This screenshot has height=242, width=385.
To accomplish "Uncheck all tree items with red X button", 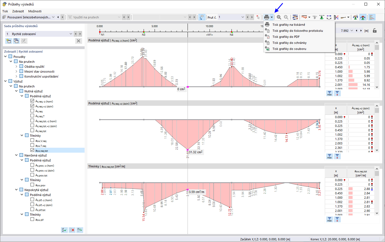I will pos(72,230).
